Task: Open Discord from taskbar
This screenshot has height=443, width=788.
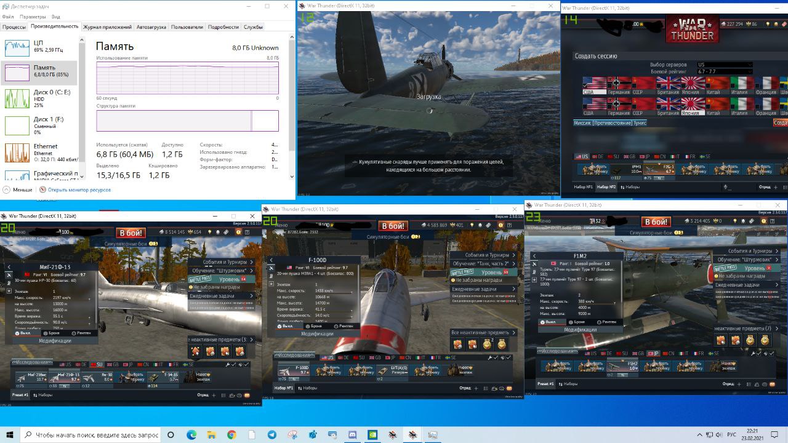Action: pos(352,434)
